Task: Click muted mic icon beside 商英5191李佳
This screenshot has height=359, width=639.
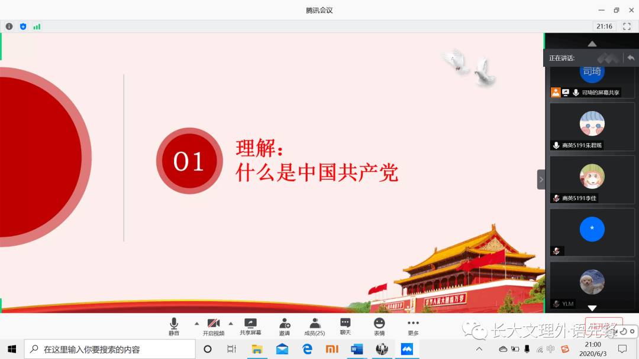Action: coord(556,198)
